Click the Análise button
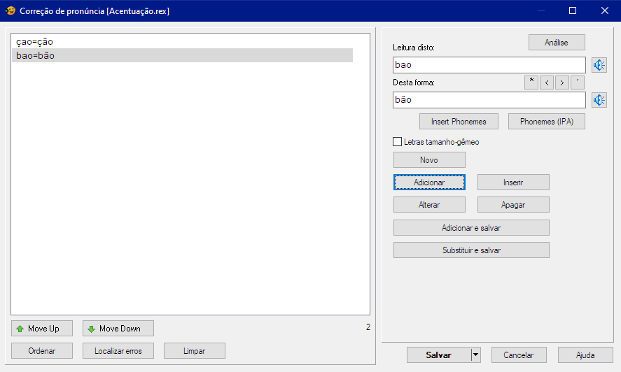 pos(556,43)
